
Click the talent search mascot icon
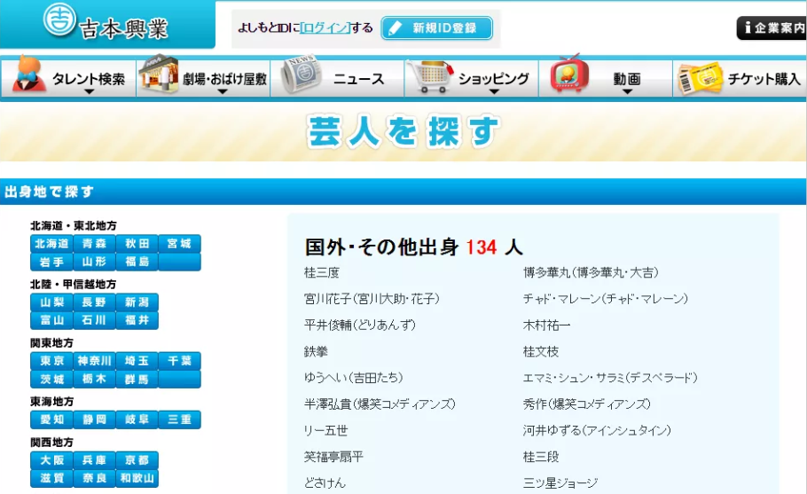[27, 74]
